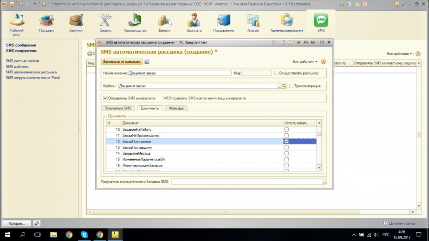The width and height of the screenshot is (429, 241).
Task: Click the documents table scroll up arrow
Action: (x=319, y=123)
